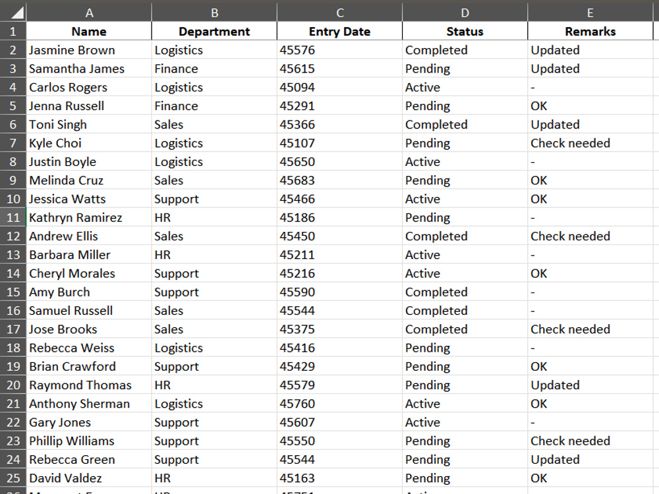This screenshot has height=494, width=659.
Task: Select row 20 header
Action: click(13, 385)
